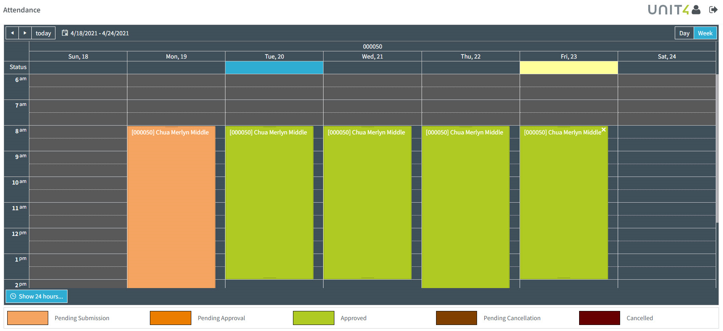Image resolution: width=723 pixels, height=331 pixels.
Task: Click Tuesday's blue status cell
Action: [x=274, y=67]
